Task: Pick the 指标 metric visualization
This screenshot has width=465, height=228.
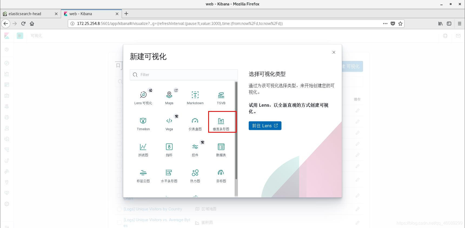Action: pyautogui.click(x=169, y=150)
